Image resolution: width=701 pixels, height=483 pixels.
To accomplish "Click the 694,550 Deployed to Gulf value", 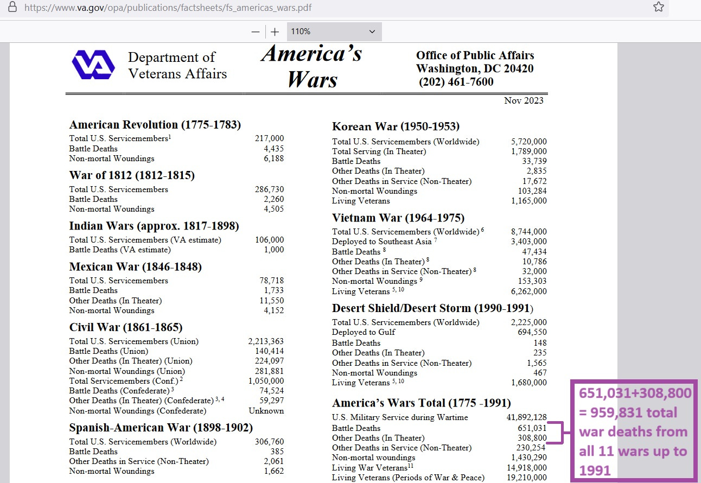I will [532, 332].
